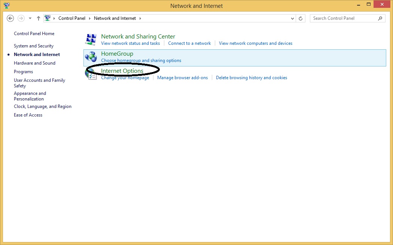Open Control Panel Home
The height and width of the screenshot is (245, 393).
tap(34, 34)
